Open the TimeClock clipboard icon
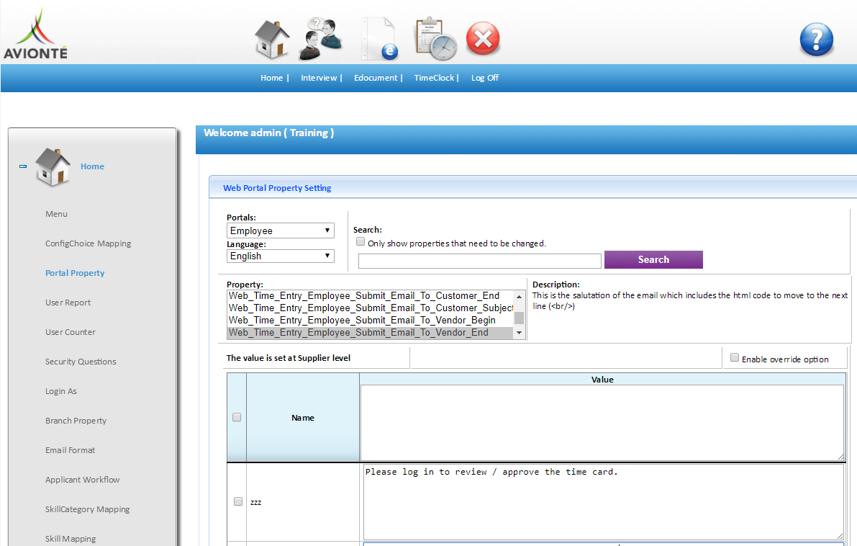 (435, 40)
